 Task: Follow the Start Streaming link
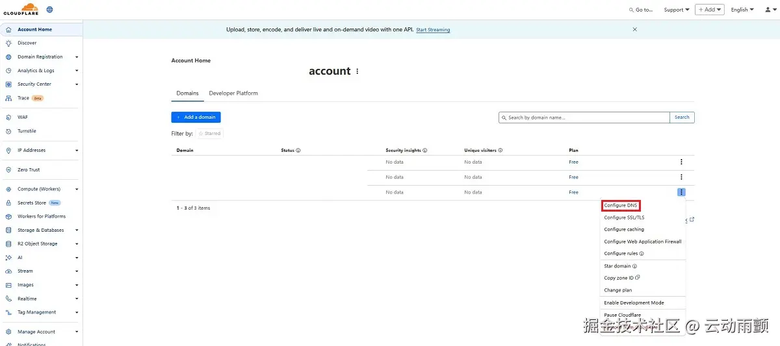tap(433, 30)
